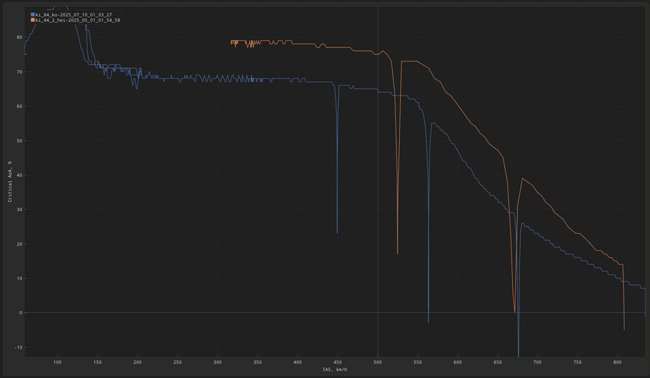Screen dimensions: 650x378
Task: Click the blue curve's dip bottom near 450 km/h
Action: point(337,233)
